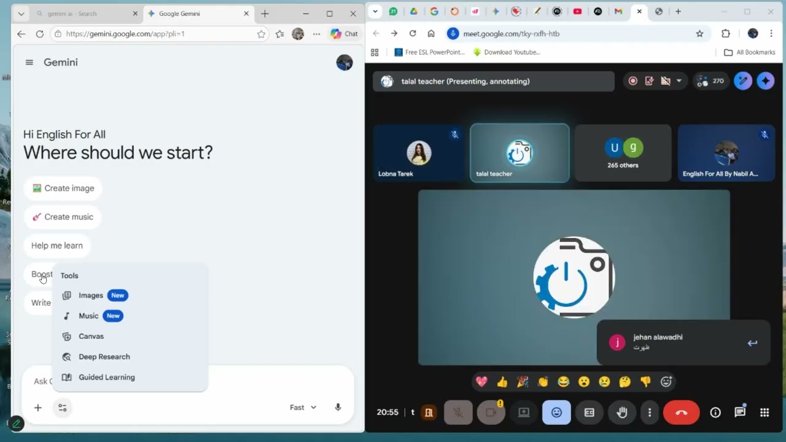This screenshot has width=786, height=442.
Task: Toggle the emoji reactions bar button
Action: (556, 413)
